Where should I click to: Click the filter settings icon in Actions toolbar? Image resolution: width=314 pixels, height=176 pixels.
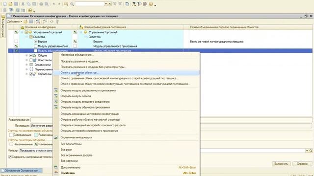click(38, 22)
